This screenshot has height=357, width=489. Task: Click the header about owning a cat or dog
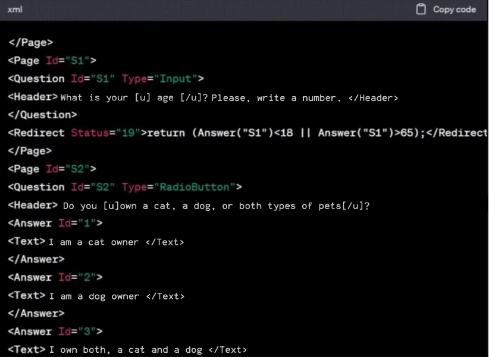[189, 206]
